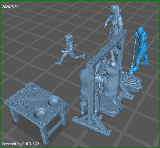This screenshot has width=160, height=148.
Task: Click the upper bowl on the table
Action: [54, 101]
